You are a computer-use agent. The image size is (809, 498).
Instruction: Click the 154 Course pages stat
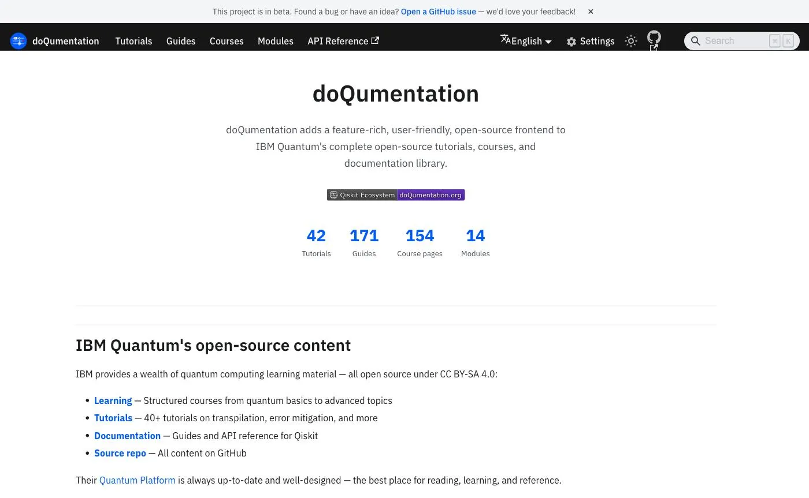[420, 242]
